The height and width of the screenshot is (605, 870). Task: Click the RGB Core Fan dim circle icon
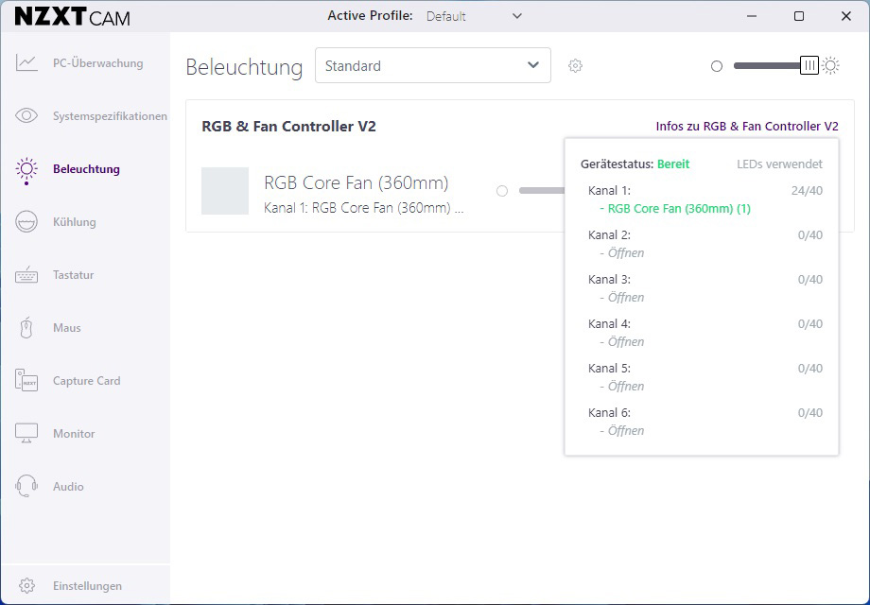[502, 191]
